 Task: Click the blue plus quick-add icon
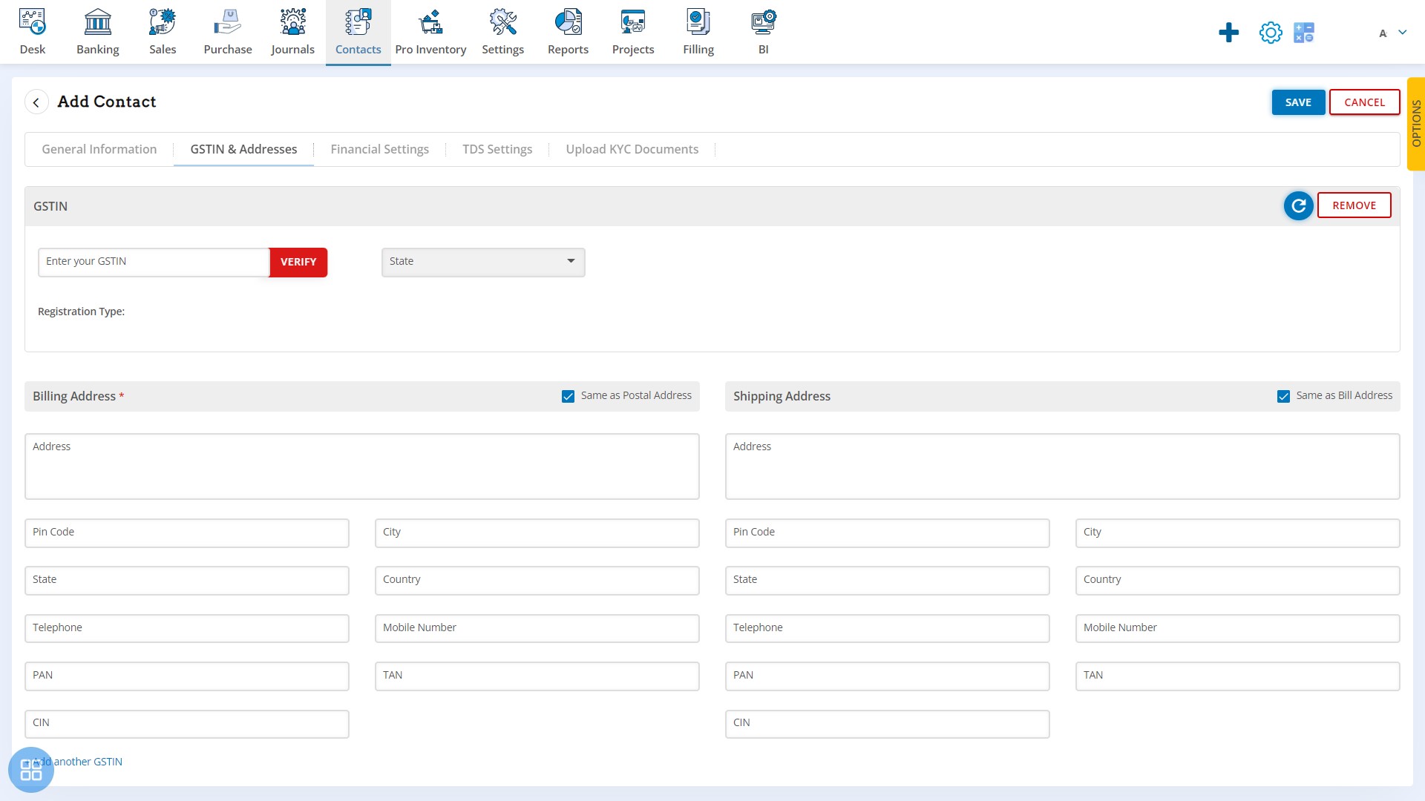click(1228, 33)
